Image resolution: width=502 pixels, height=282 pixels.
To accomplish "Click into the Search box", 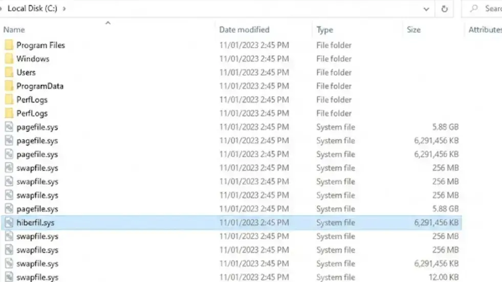I will (x=482, y=9).
